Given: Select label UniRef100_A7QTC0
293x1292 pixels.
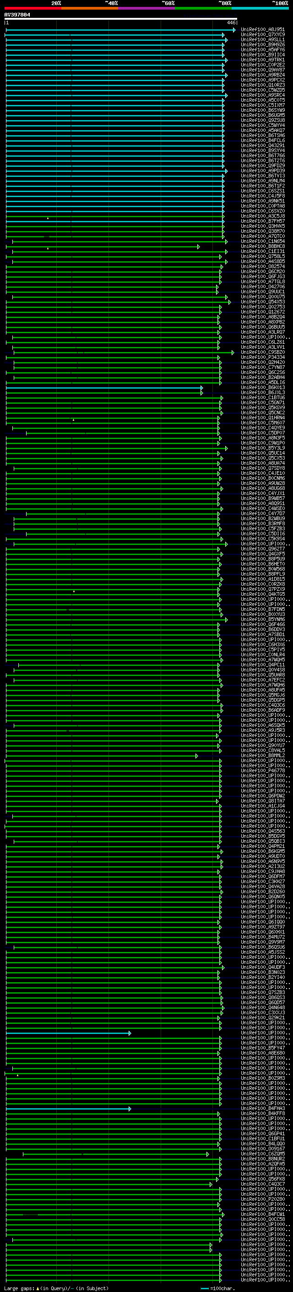Looking at the screenshot, I should click(x=262, y=236).
